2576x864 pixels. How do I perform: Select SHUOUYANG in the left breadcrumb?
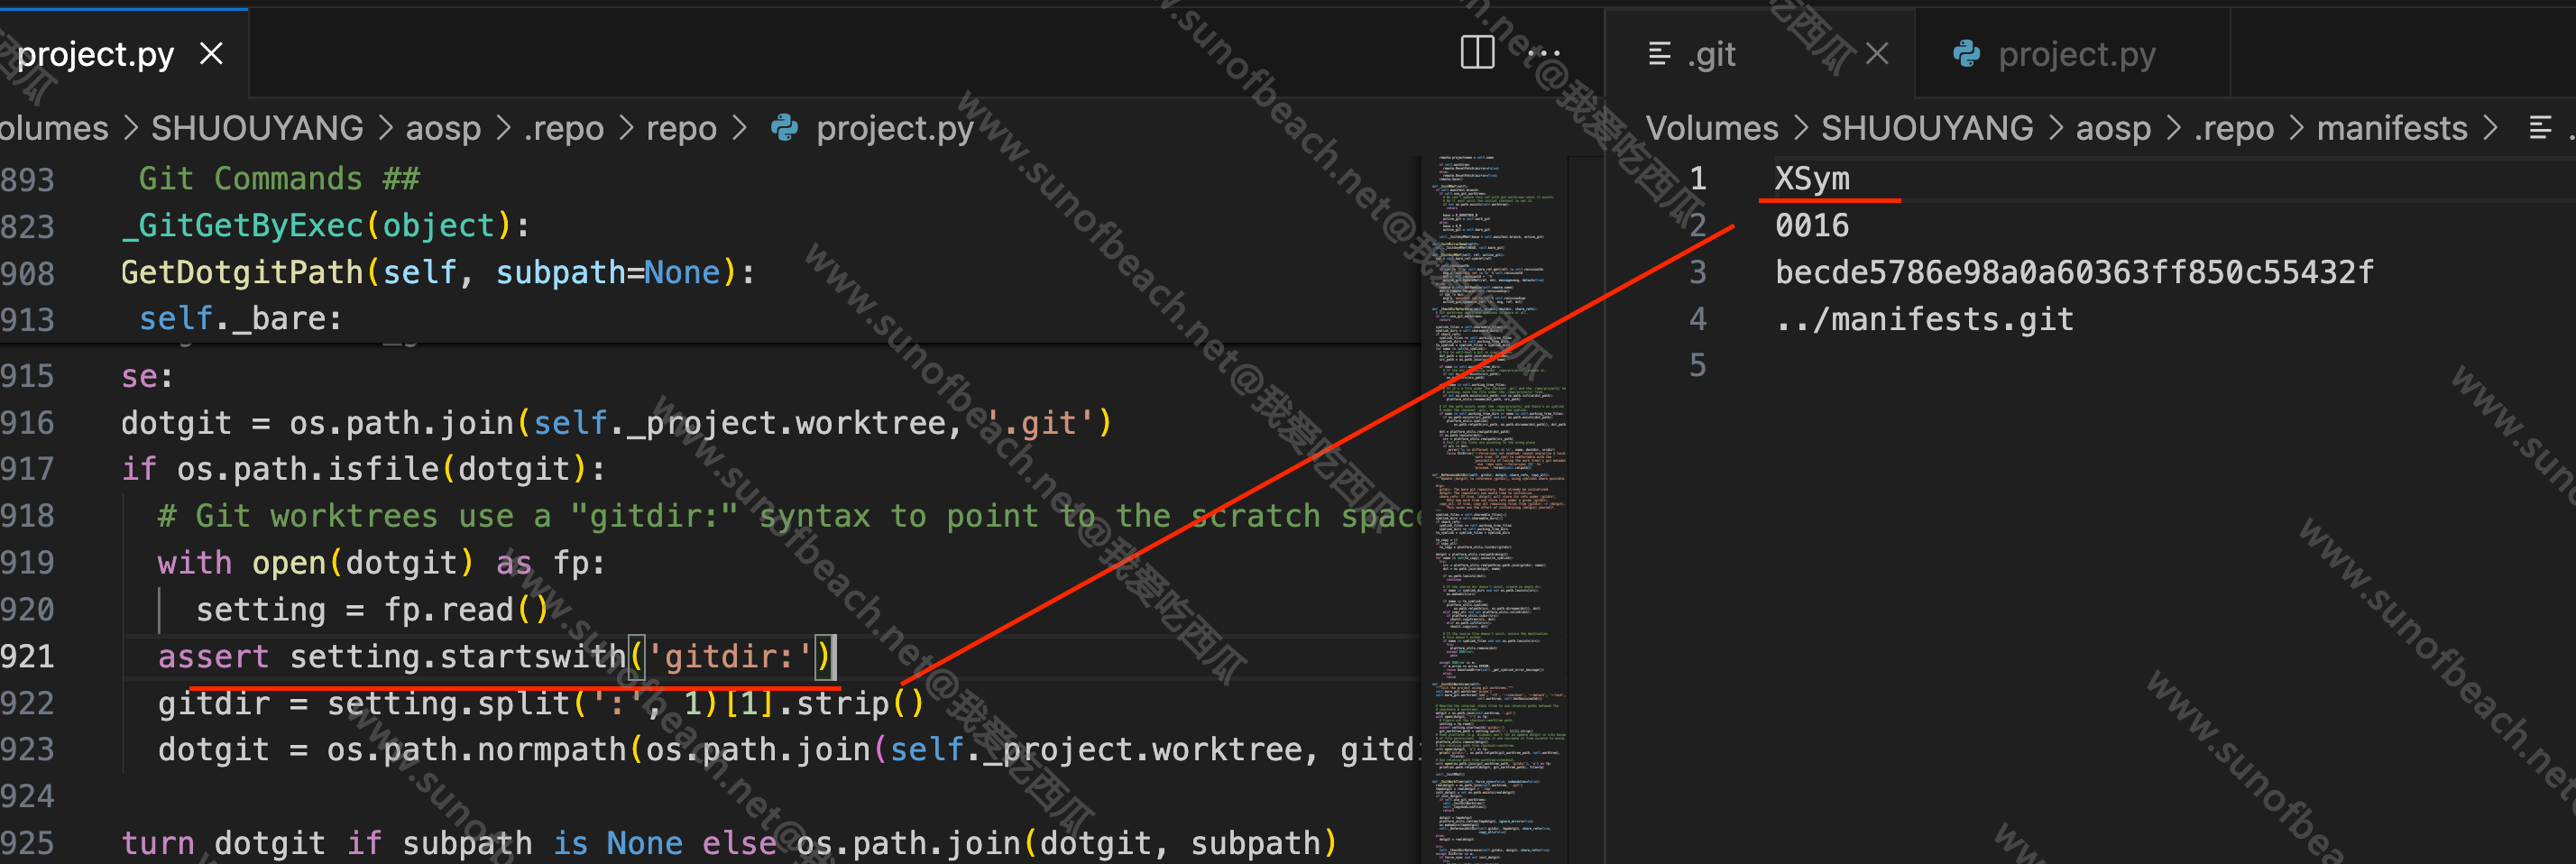tap(257, 128)
